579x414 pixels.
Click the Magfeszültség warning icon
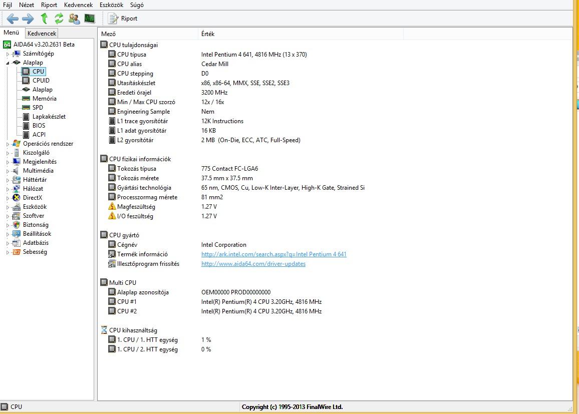[x=112, y=206]
